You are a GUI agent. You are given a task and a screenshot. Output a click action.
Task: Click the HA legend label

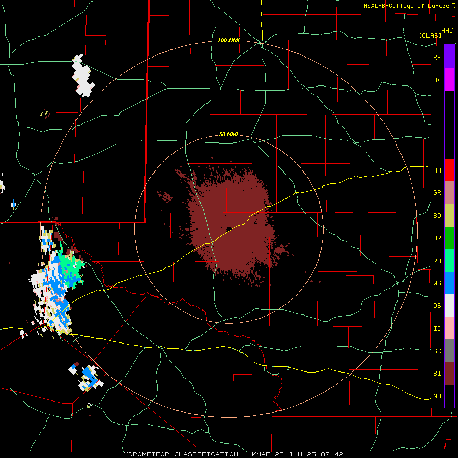(437, 170)
